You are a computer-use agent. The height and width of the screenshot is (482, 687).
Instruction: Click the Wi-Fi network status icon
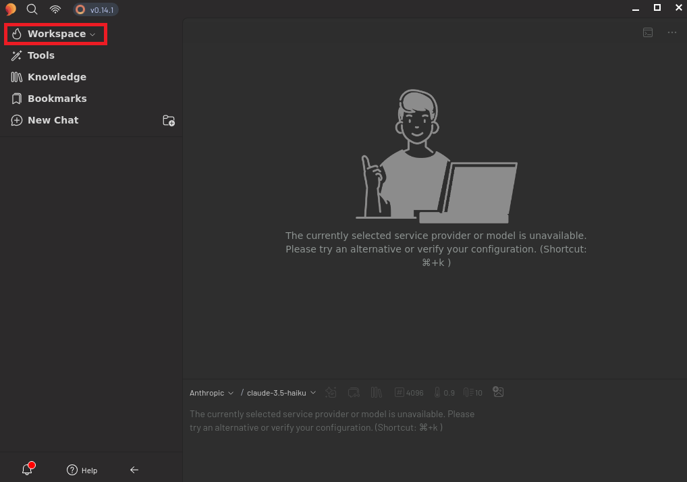click(x=55, y=9)
